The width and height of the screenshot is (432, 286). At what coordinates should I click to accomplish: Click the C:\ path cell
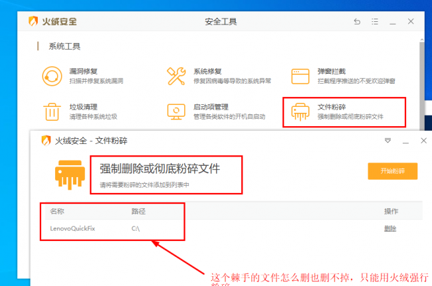[136, 228]
